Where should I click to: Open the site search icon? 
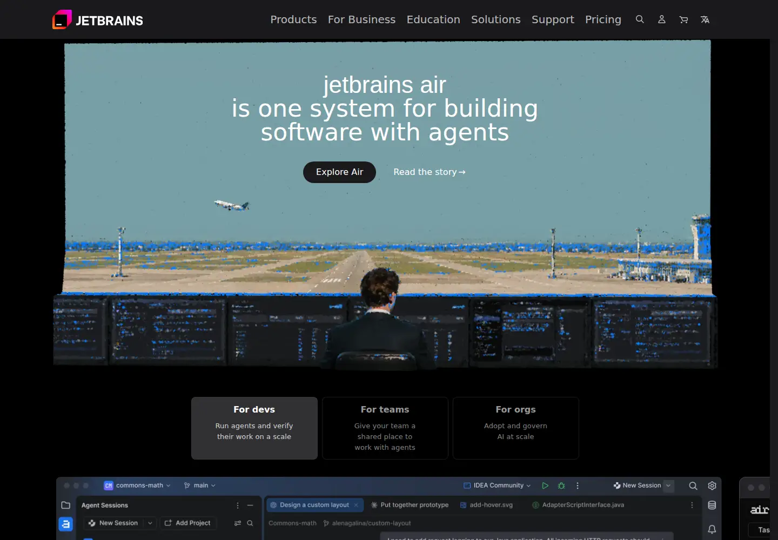tap(640, 19)
